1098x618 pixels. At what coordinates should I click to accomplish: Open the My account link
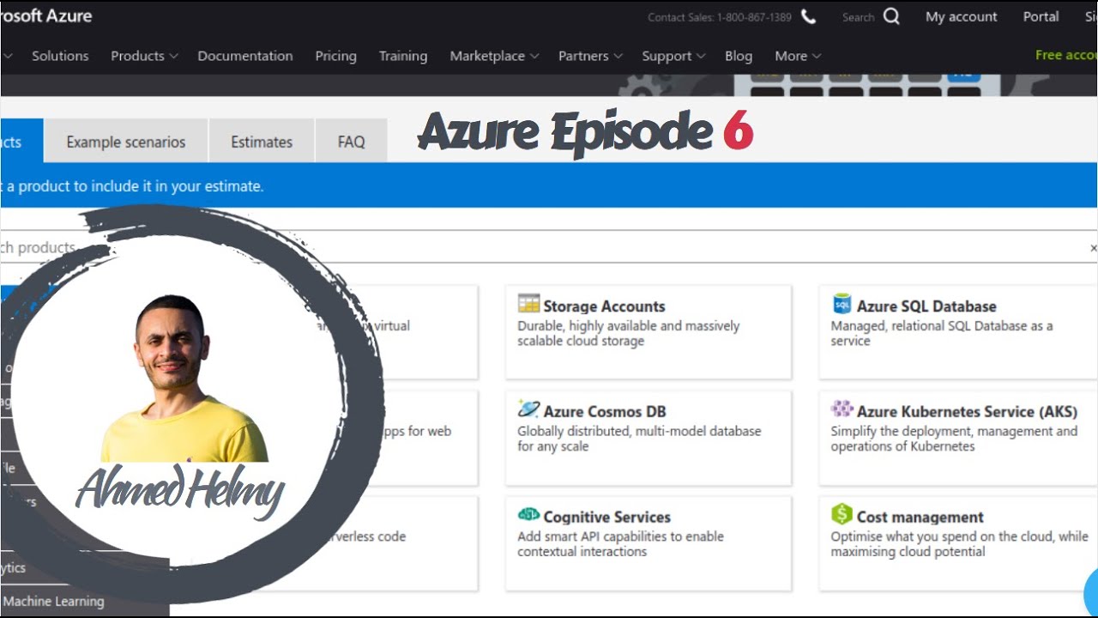962,16
